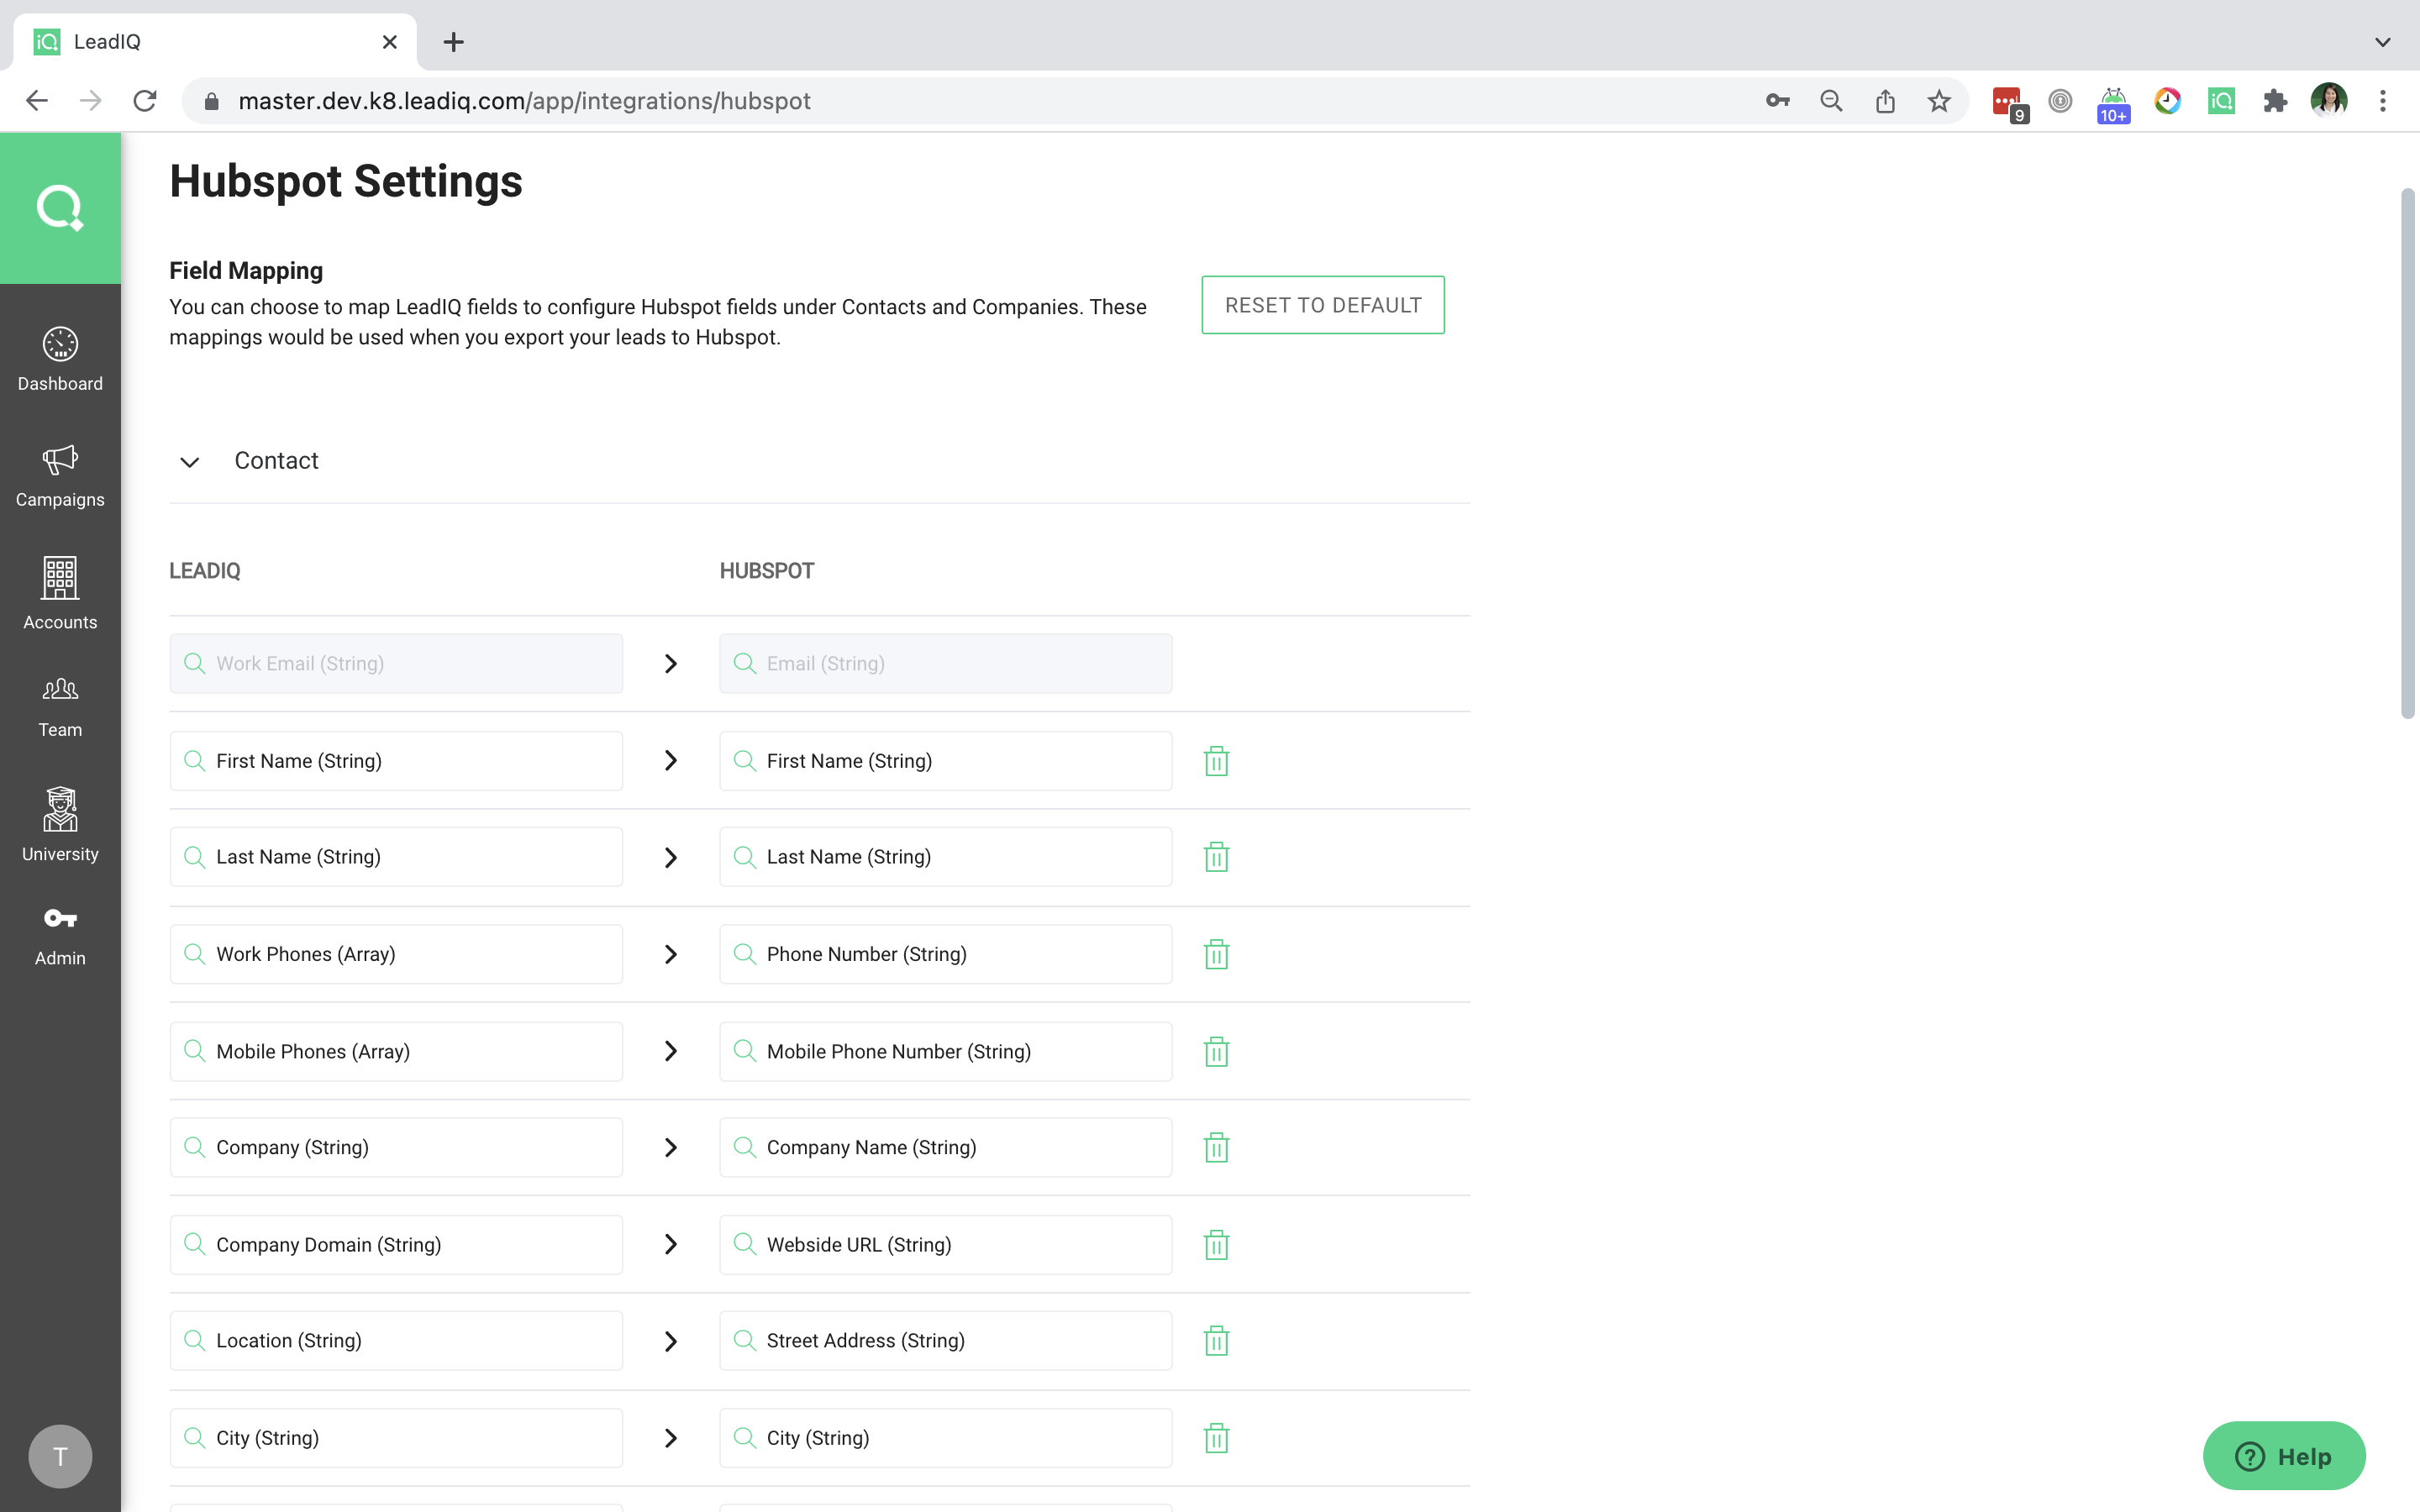Open the browser tab search chevron
Screen dimensions: 2420x1512
[2383, 41]
